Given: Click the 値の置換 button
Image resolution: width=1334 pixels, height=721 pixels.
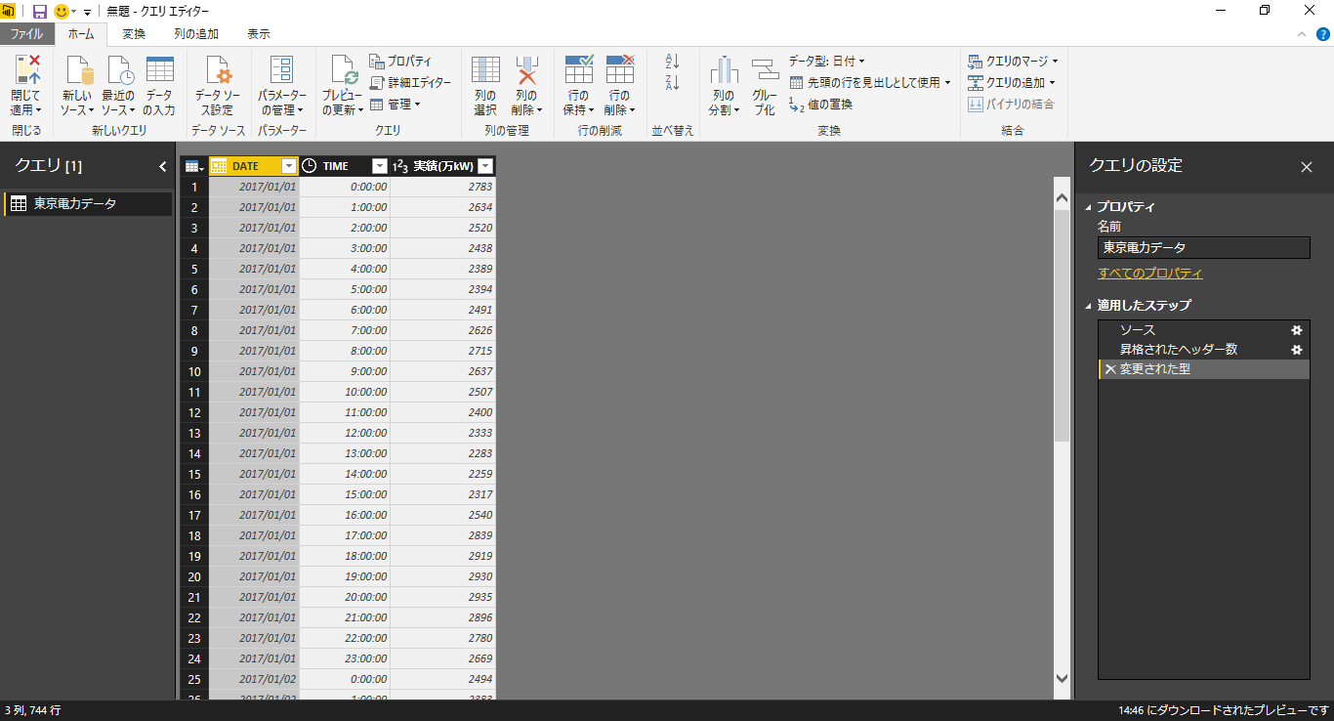Looking at the screenshot, I should point(820,105).
